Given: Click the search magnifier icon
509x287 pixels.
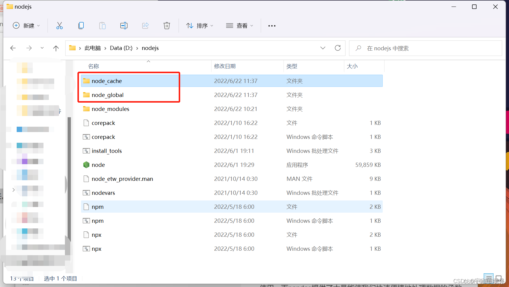Looking at the screenshot, I should point(359,48).
